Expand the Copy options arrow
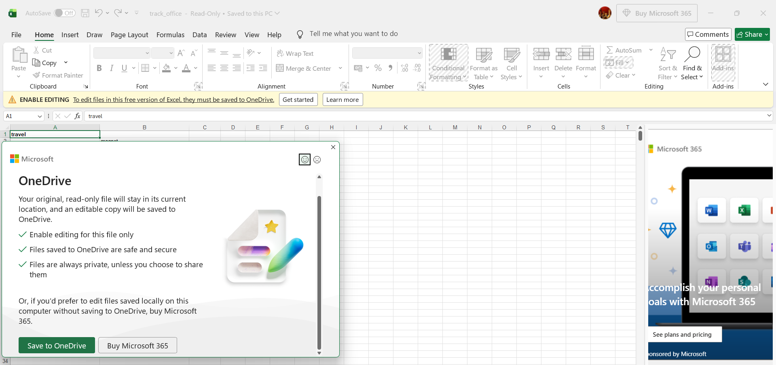Viewport: 776px width, 365px height. [x=66, y=63]
